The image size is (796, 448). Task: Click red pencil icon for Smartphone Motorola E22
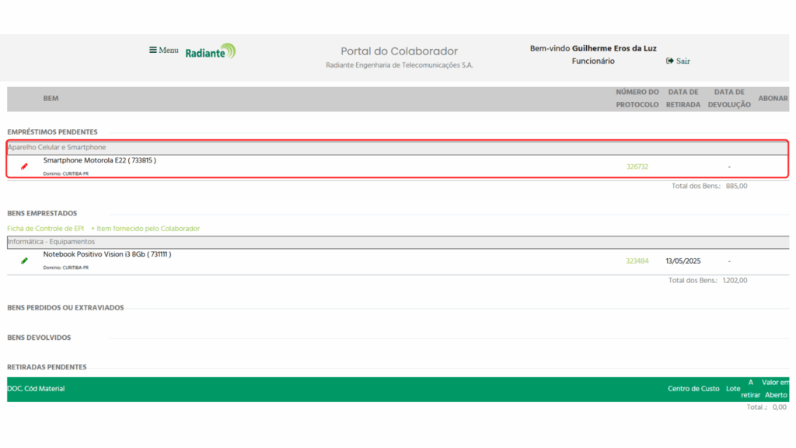tap(24, 166)
